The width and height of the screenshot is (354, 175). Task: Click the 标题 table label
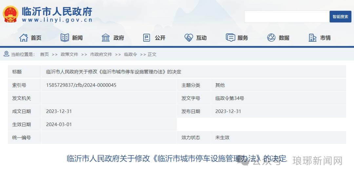coord(17,72)
